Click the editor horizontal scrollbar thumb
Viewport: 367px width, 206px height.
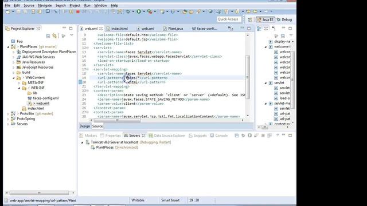[x=117, y=120]
